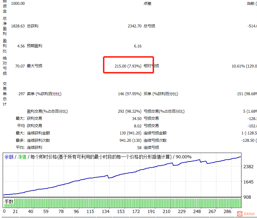Select the initial deposit value 1000.00
The width and height of the screenshot is (257, 218).
pos(18,3)
